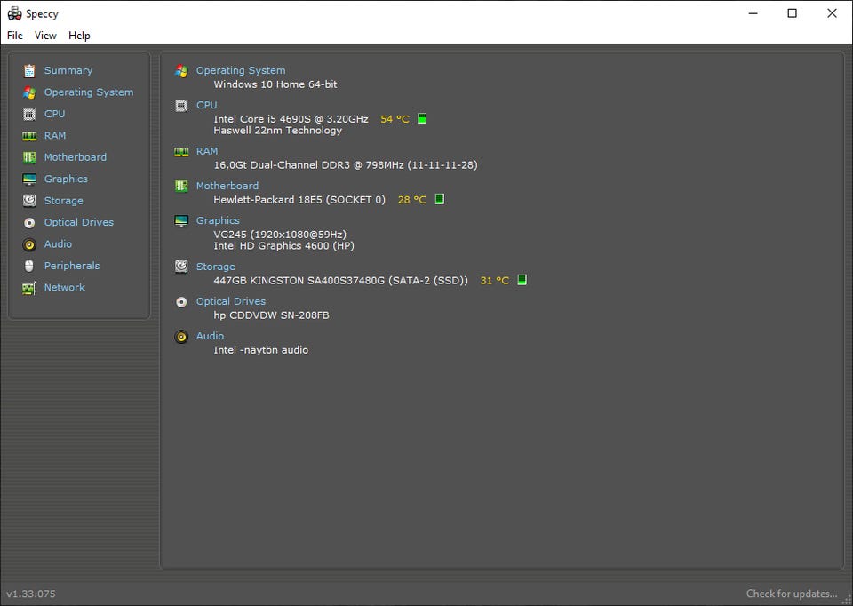
Task: Click the Intel -näytön audio text
Action: pos(261,350)
